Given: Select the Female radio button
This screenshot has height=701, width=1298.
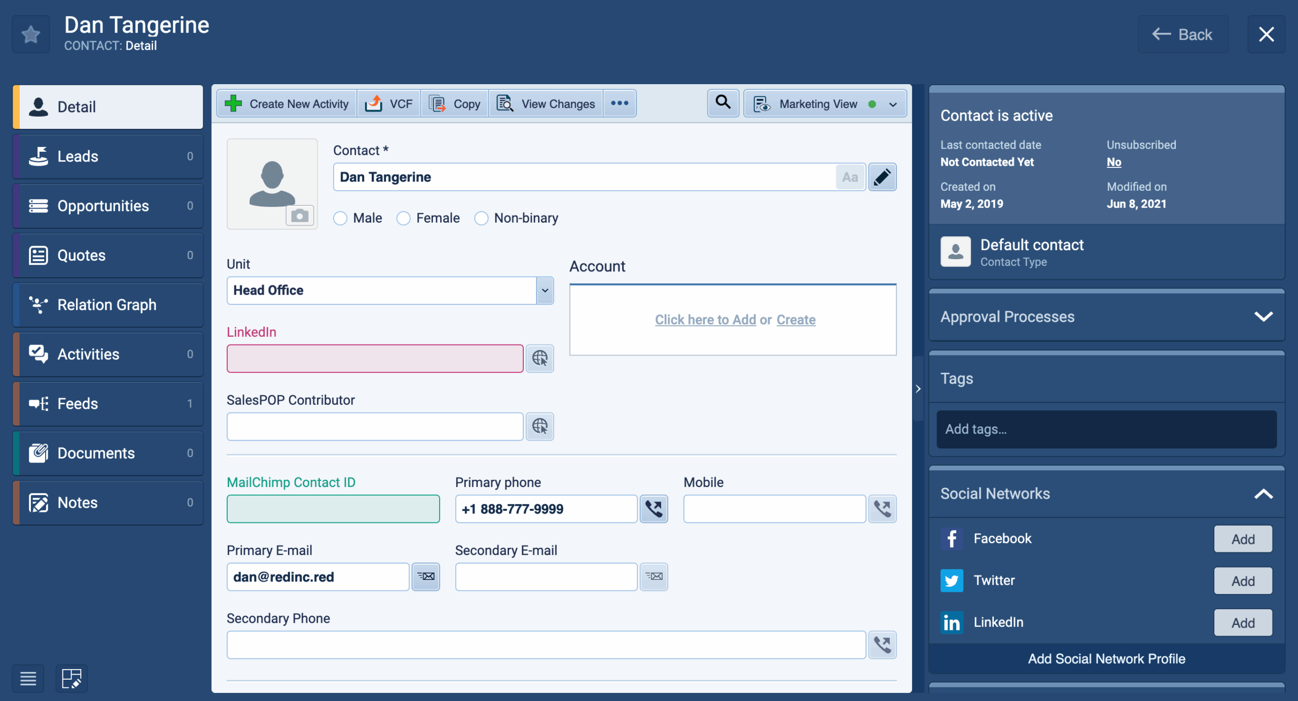Looking at the screenshot, I should (x=404, y=218).
